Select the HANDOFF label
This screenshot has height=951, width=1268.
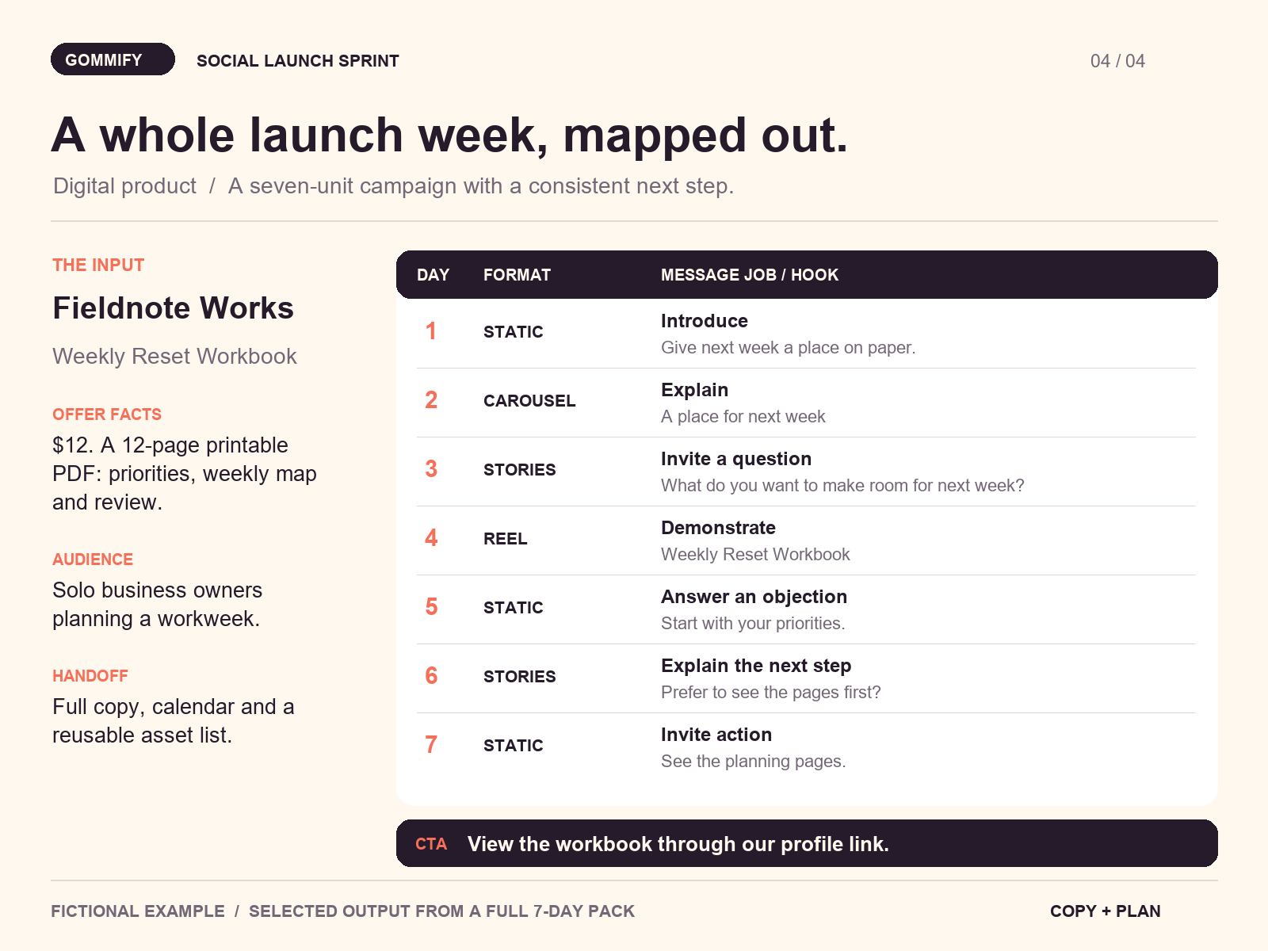point(90,676)
